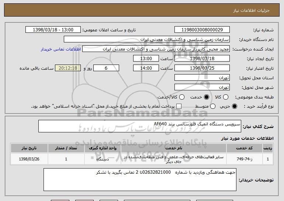Click the تعداد / مقدار column header
Screen dimensions: 284x201
coord(66,148)
